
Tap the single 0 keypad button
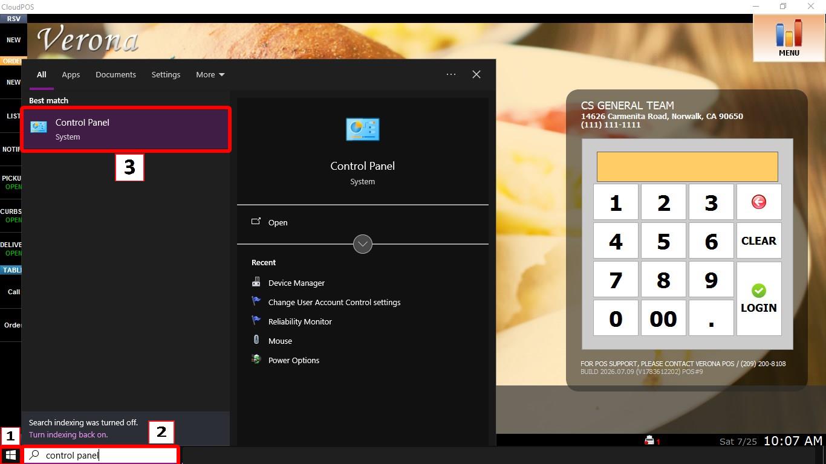pos(616,318)
